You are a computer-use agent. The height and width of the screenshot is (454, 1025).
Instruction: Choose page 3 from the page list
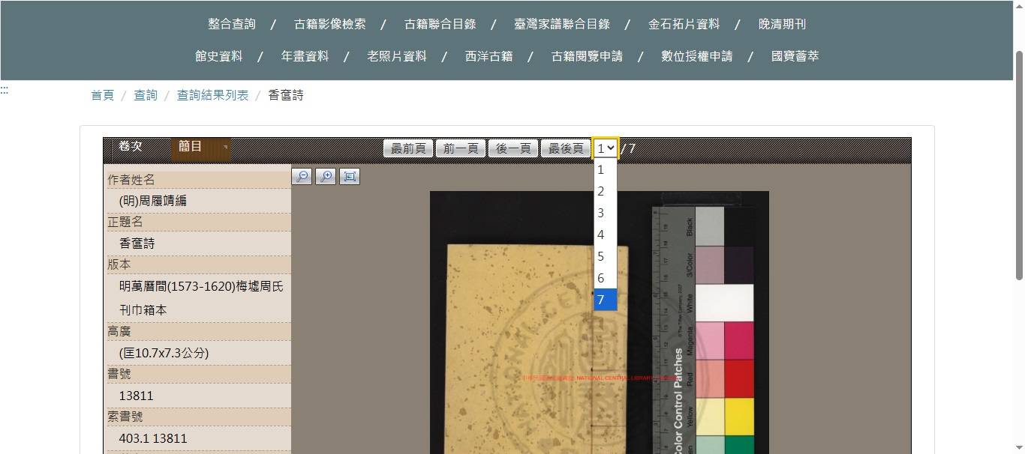605,213
